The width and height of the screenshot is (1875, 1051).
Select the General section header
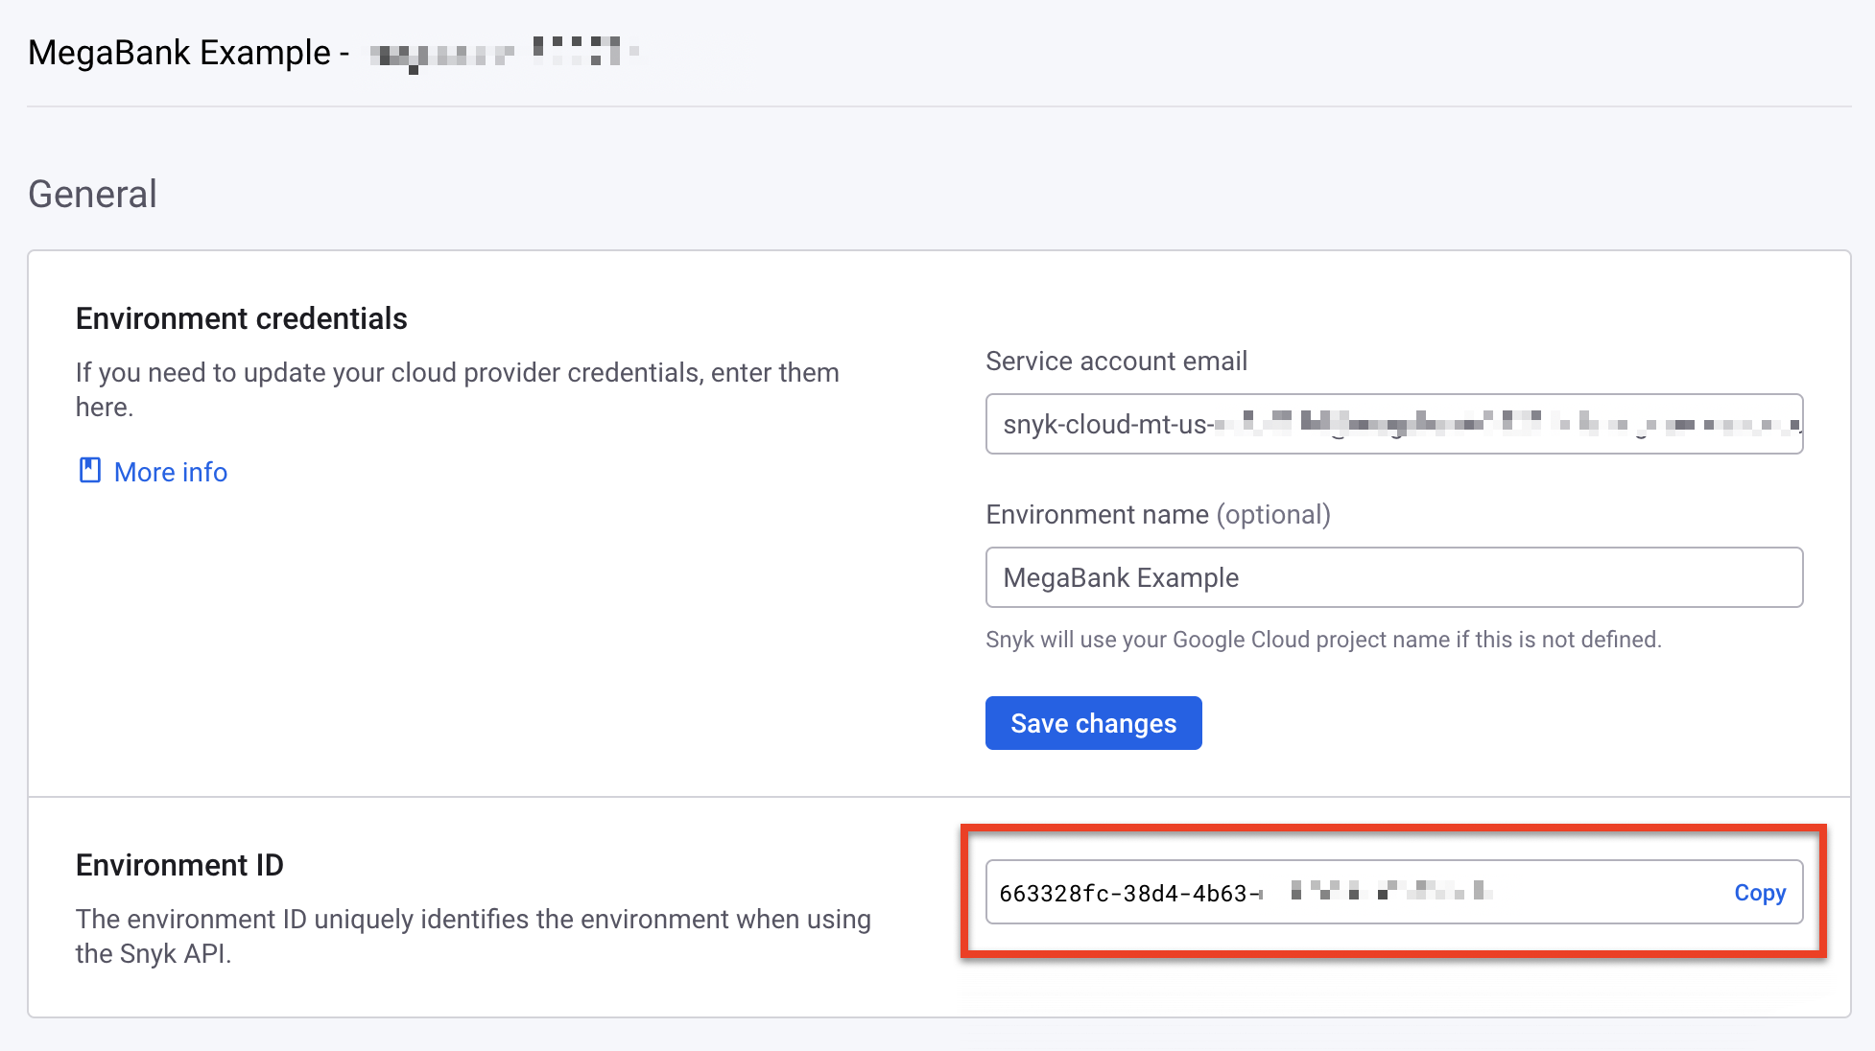(x=92, y=194)
